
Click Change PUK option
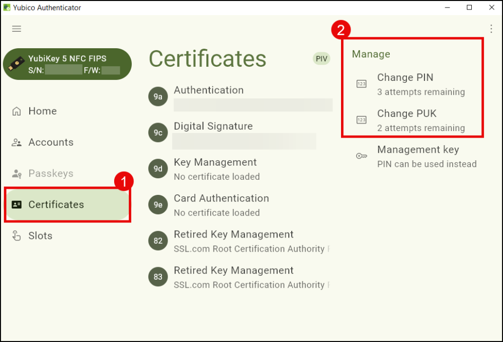(x=406, y=113)
